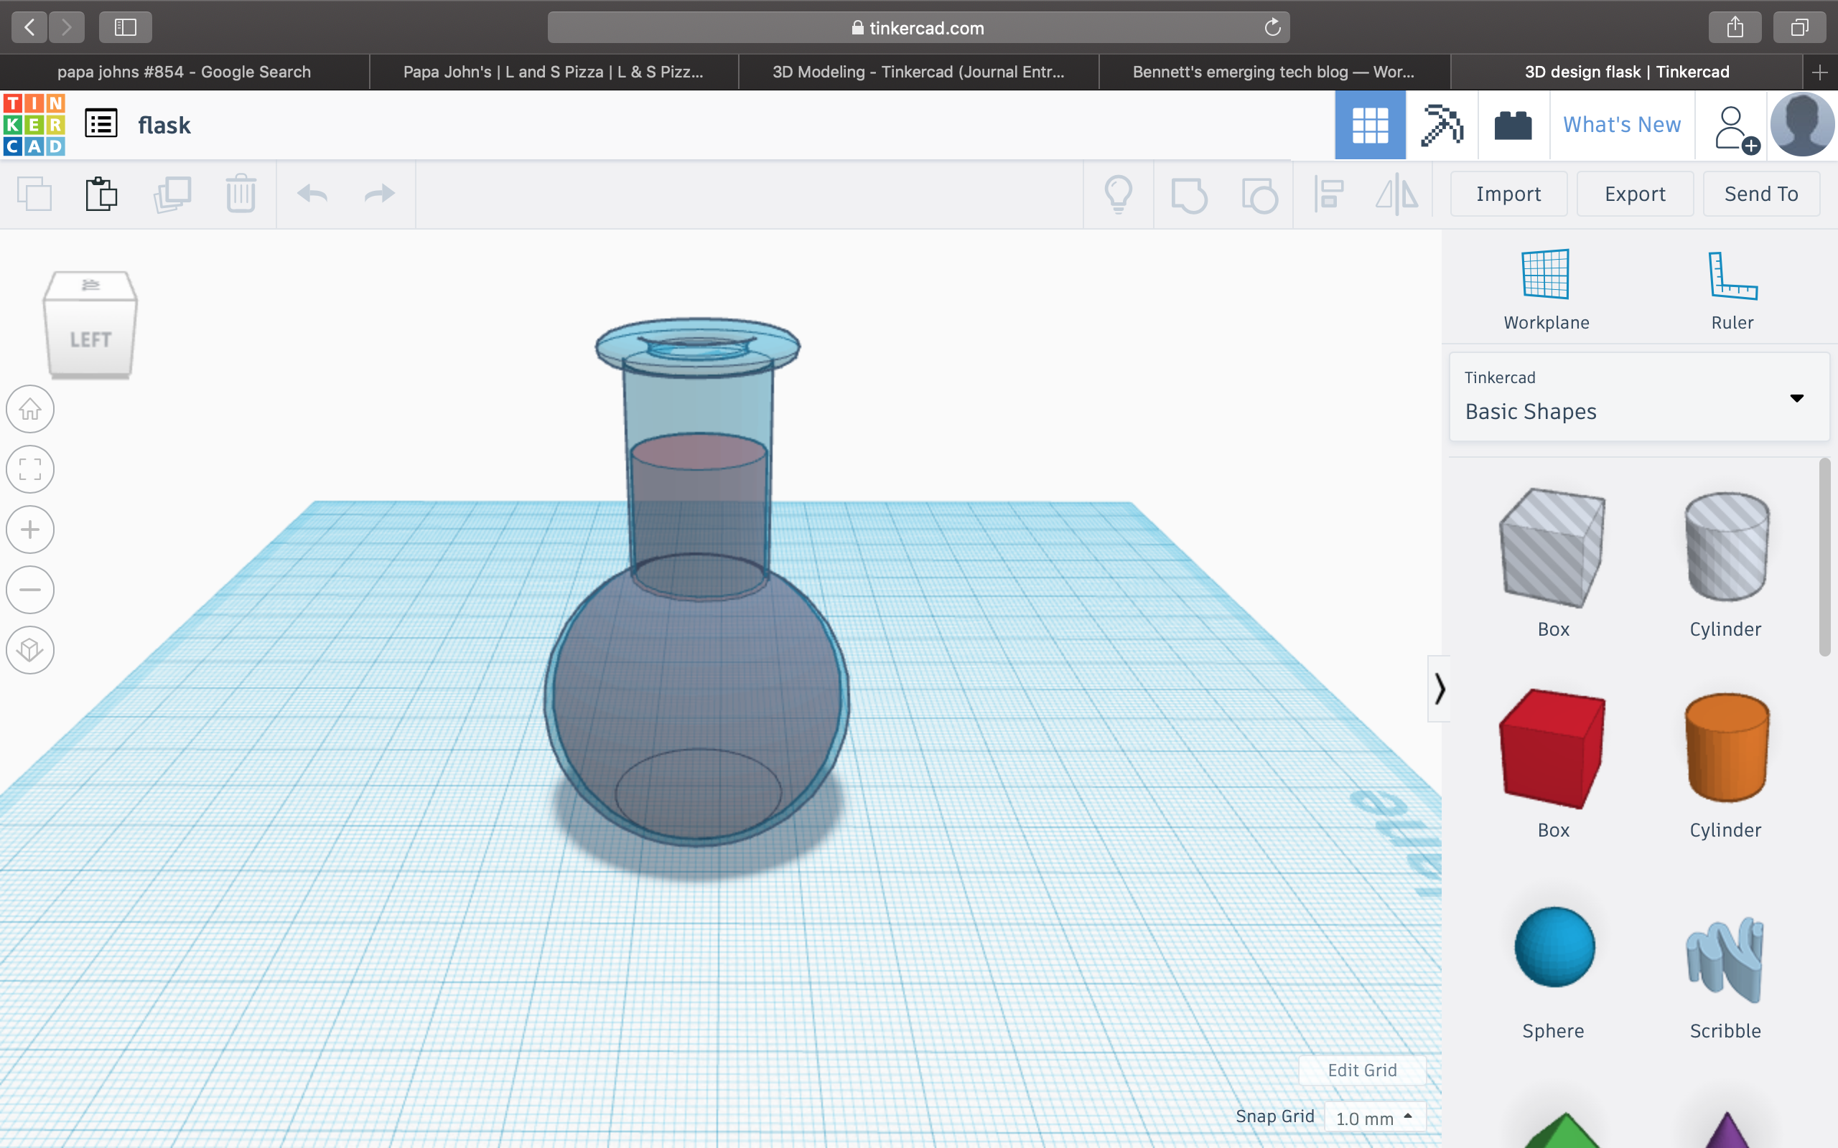Open the Blocks mode pickaxe icon

click(1441, 126)
